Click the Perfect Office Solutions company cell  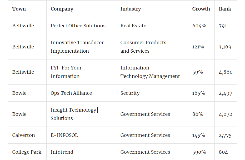(x=78, y=26)
